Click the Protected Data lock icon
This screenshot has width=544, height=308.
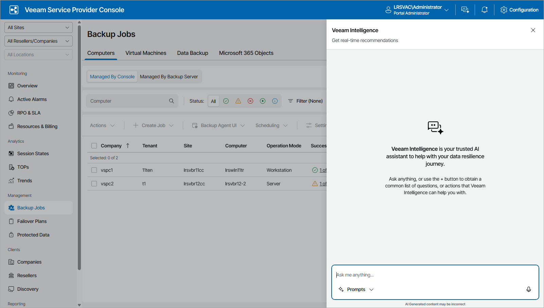click(11, 235)
